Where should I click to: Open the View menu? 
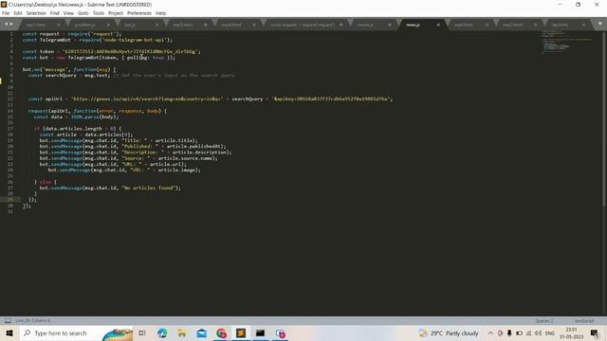[68, 13]
